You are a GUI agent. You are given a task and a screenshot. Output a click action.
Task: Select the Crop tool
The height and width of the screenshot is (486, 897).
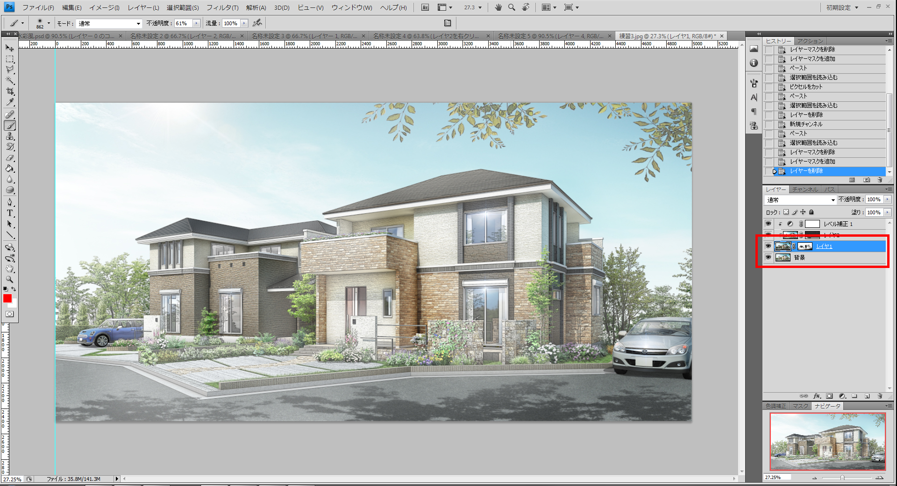point(10,91)
